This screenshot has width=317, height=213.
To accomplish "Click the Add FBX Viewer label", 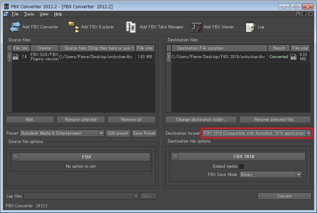I will (219, 27).
